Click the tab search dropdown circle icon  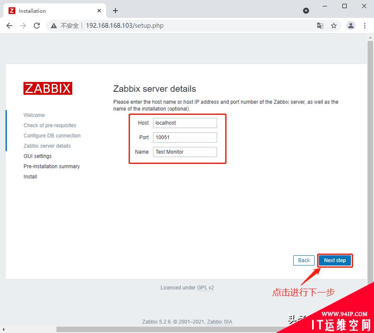point(306,11)
